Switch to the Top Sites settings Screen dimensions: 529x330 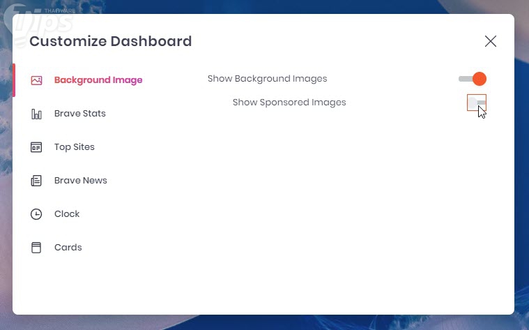click(x=74, y=147)
